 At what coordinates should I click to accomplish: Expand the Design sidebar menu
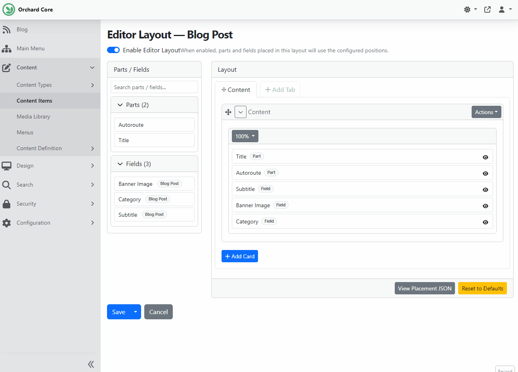click(92, 166)
